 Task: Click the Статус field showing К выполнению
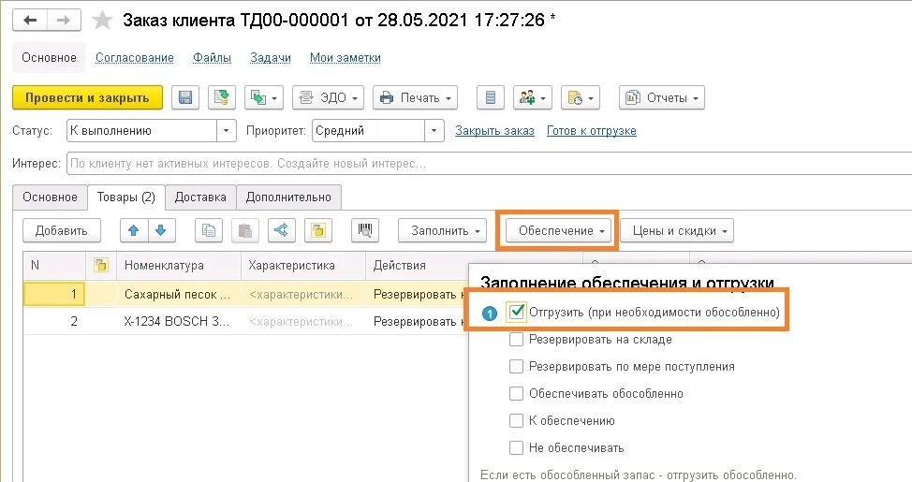click(x=142, y=131)
